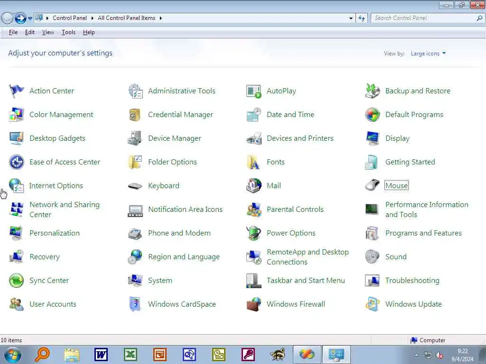Image resolution: width=486 pixels, height=364 pixels.
Task: Open the Network and Sharing Center icon
Action: (x=17, y=209)
